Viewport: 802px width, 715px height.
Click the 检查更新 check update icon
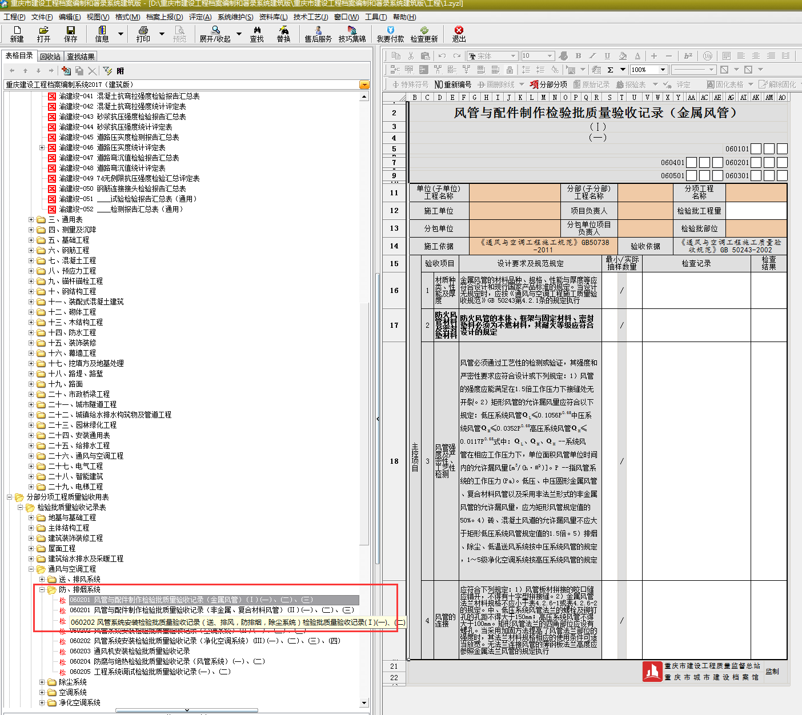[424, 34]
